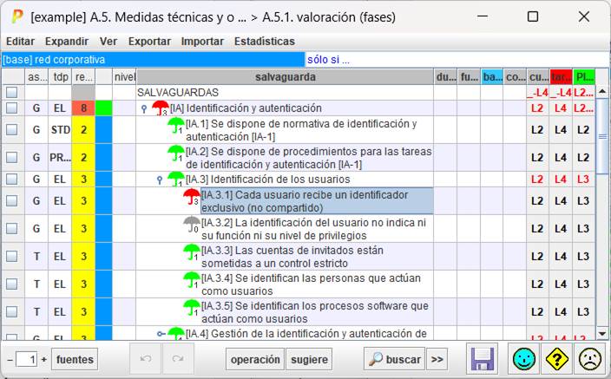Click the green cell in the [IA] row
This screenshot has width=611, height=379.
point(104,108)
